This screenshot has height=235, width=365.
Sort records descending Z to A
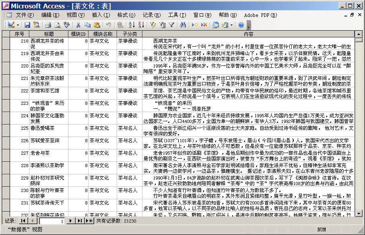141,25
